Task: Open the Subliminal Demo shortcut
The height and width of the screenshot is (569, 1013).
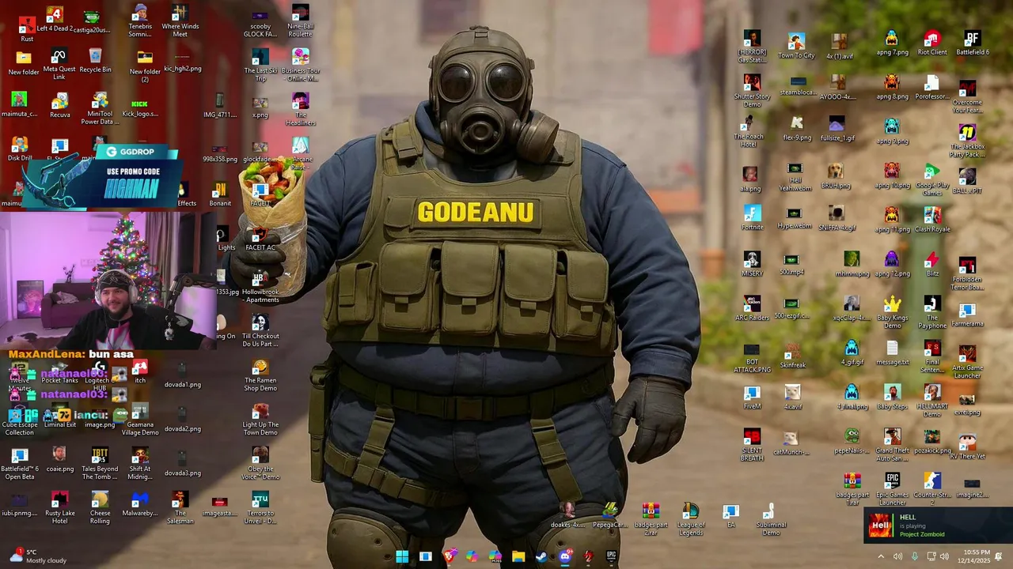Action: click(771, 520)
